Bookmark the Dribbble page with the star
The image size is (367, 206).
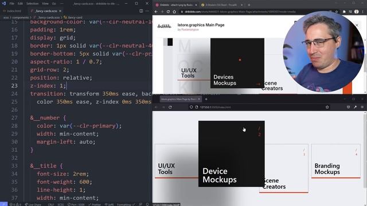click(x=337, y=11)
